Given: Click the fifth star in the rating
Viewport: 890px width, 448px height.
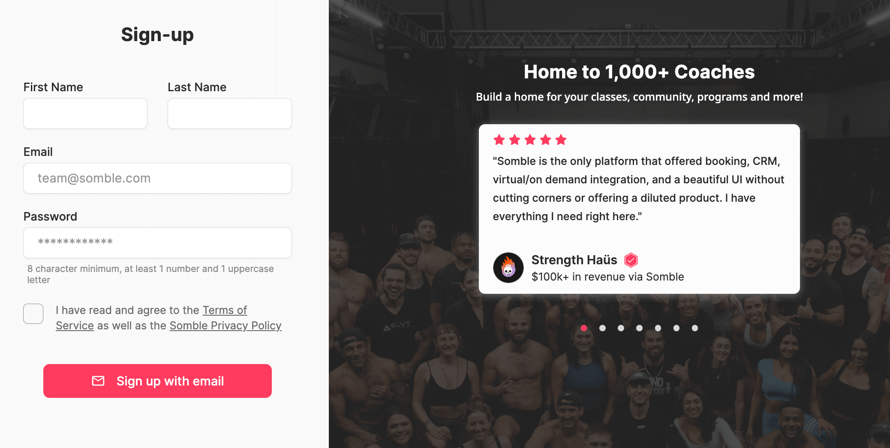Looking at the screenshot, I should [x=561, y=140].
